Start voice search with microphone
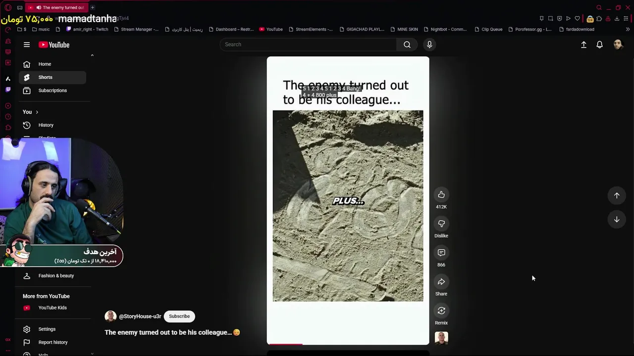Viewport: 634px width, 356px height. click(x=429, y=44)
